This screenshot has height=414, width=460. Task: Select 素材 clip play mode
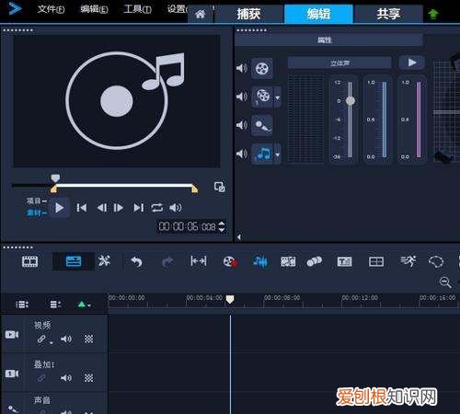(x=37, y=213)
